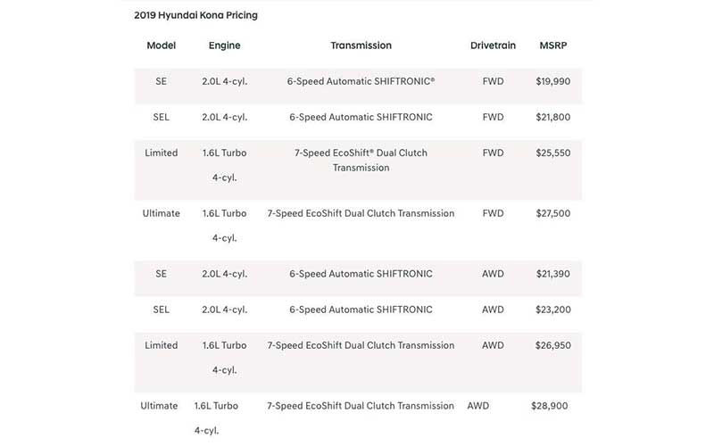Select the $26,950 price cell
Image resolution: width=714 pixels, height=446 pixels.
click(x=552, y=345)
